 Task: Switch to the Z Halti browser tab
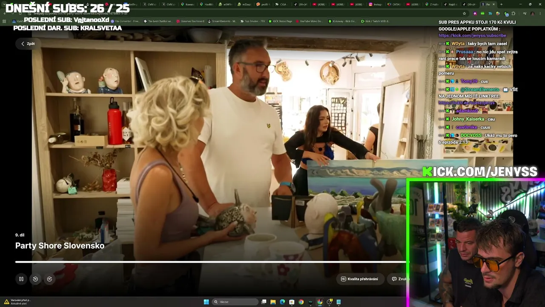432,4
